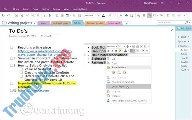This screenshot has width=192, height=120.
Task: Switch to the Finished Articles section tab
Action: click(x=95, y=23)
